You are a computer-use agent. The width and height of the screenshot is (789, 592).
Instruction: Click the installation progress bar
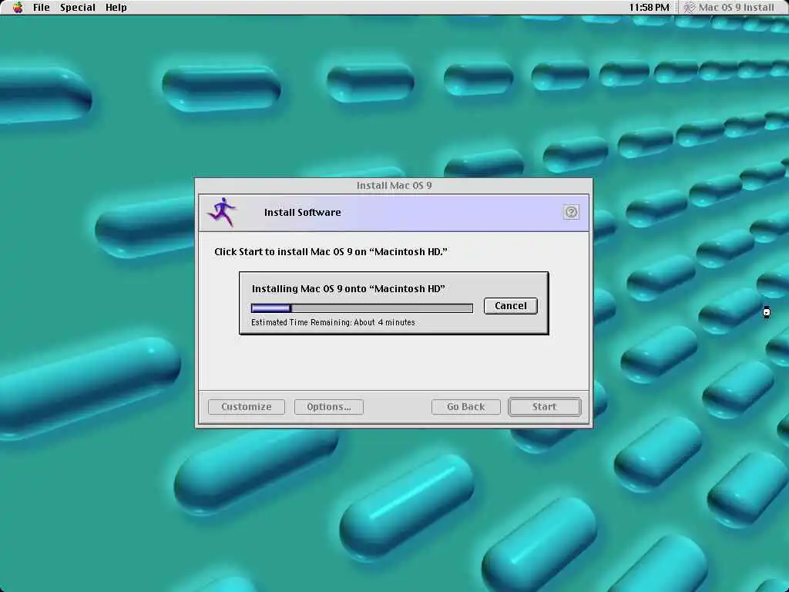(x=362, y=308)
